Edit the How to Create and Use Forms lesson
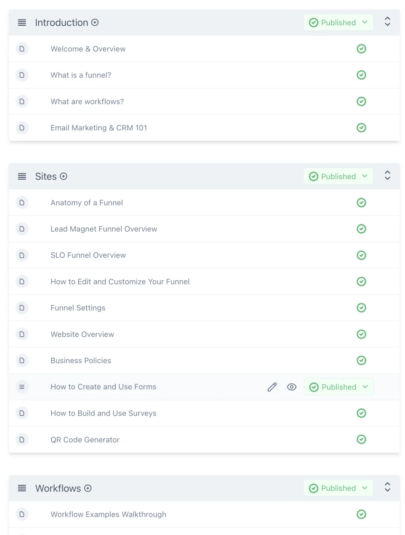Viewport: 405px width, 535px height. click(x=272, y=387)
